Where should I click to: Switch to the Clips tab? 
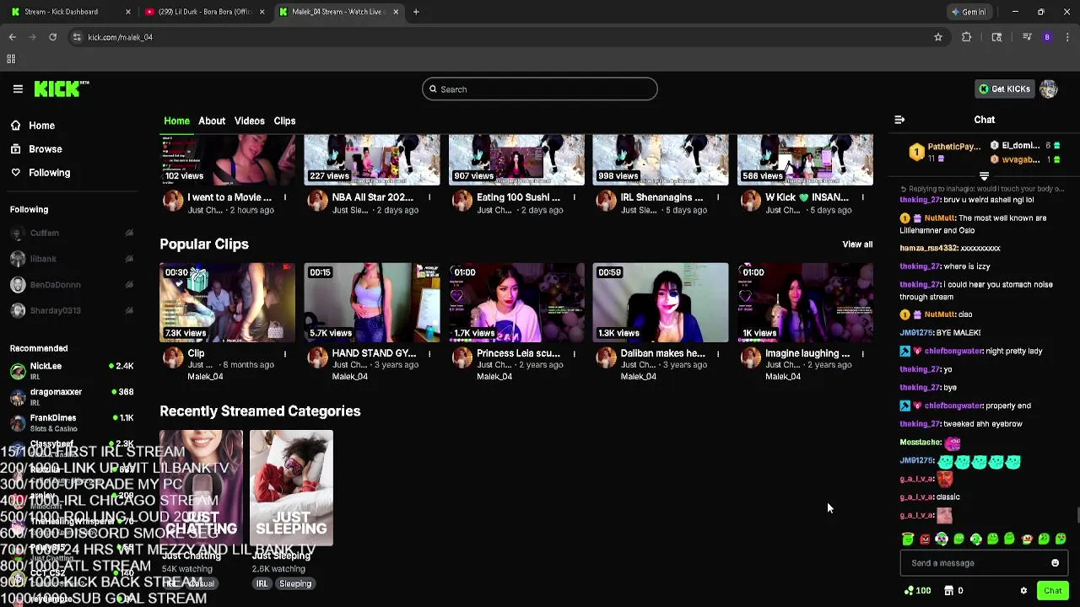pyautogui.click(x=284, y=121)
